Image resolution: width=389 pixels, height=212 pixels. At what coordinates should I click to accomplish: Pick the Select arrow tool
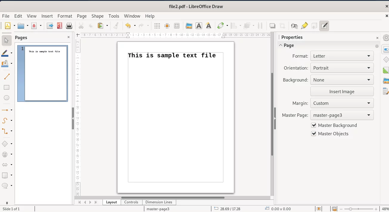7,40
